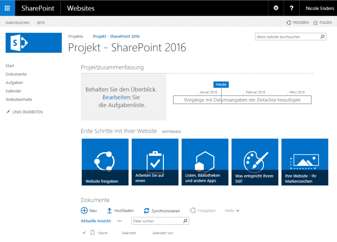Click ENTFERNEN to remove the getting-started tiles
The image size is (337, 242).
coord(171,132)
